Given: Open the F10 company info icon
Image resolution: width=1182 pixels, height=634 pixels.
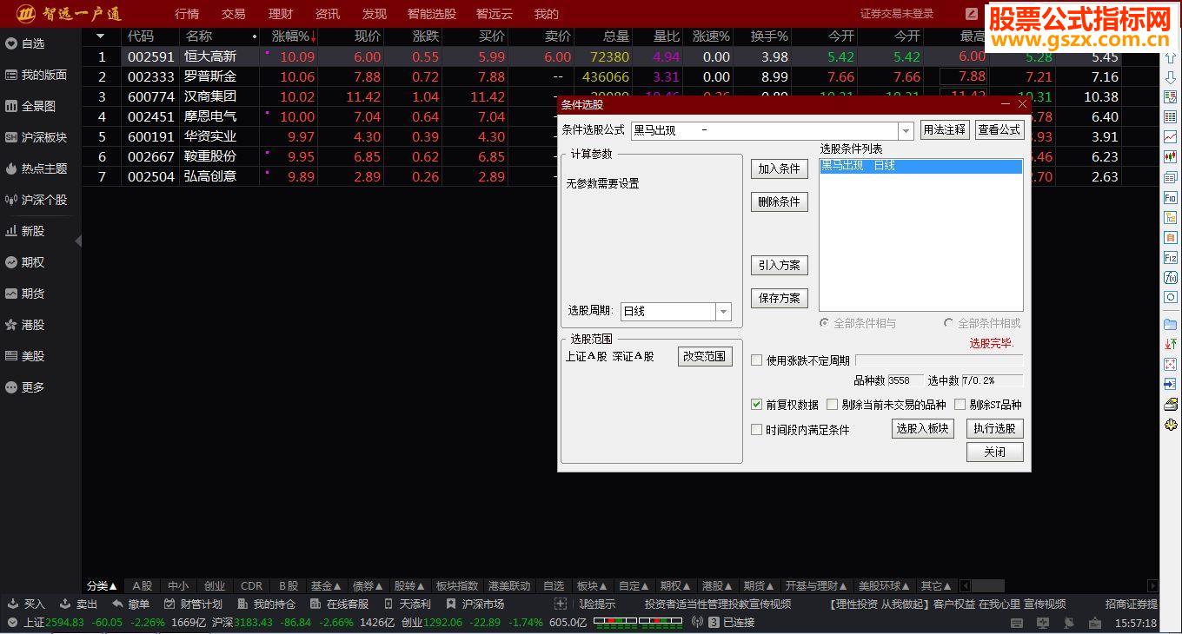Looking at the screenshot, I should (1171, 197).
